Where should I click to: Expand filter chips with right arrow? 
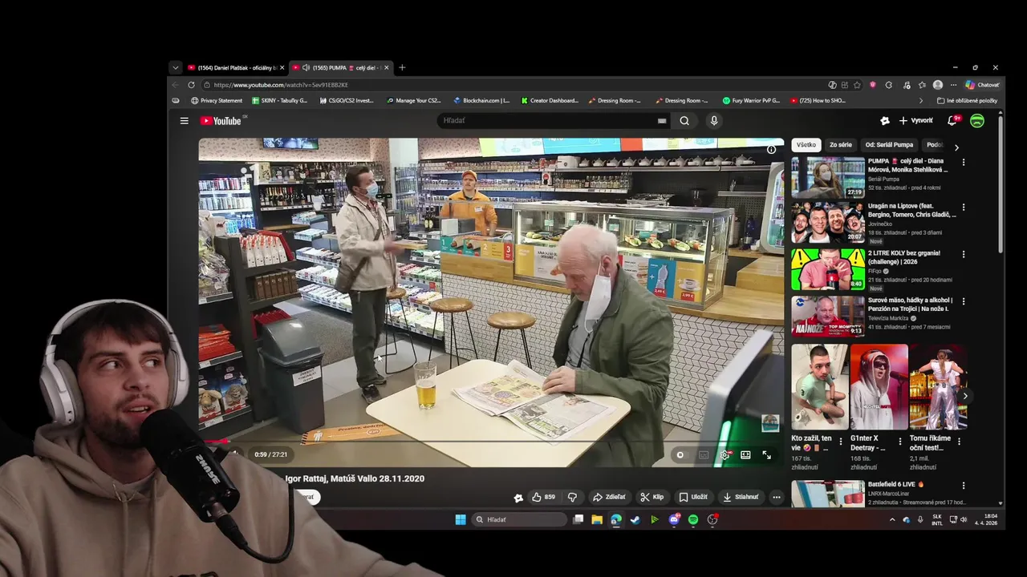coord(956,147)
